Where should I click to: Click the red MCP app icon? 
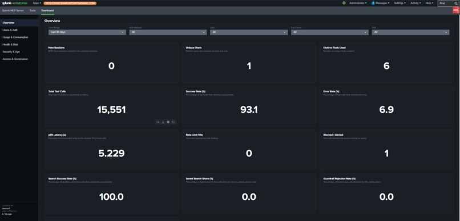(455, 10)
